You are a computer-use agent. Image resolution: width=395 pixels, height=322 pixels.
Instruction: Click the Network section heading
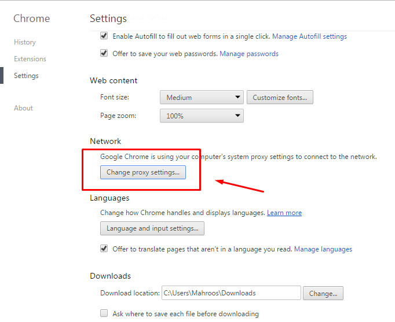coord(105,141)
